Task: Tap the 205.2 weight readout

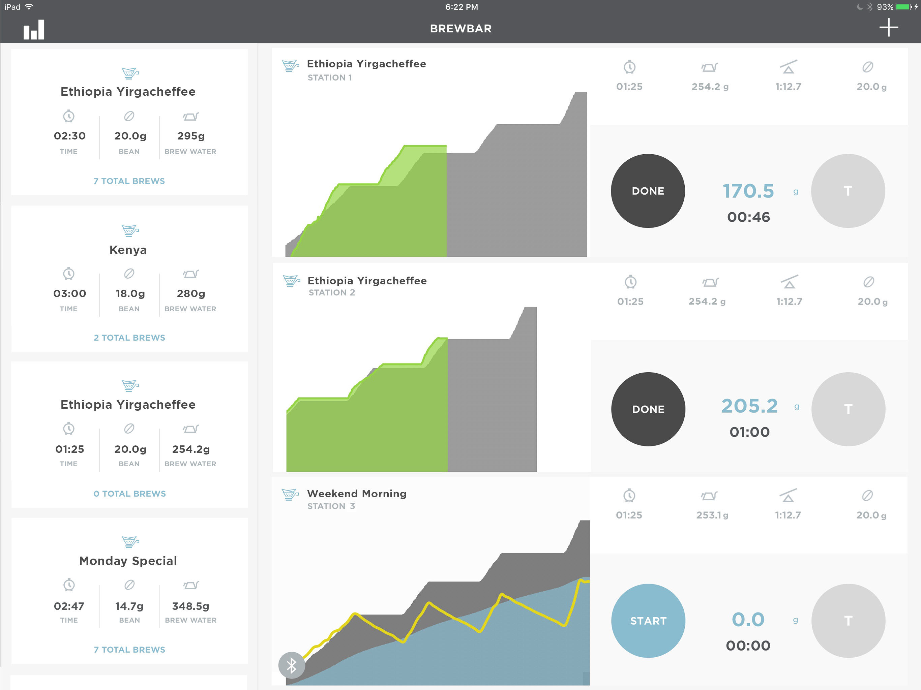Action: (x=749, y=406)
